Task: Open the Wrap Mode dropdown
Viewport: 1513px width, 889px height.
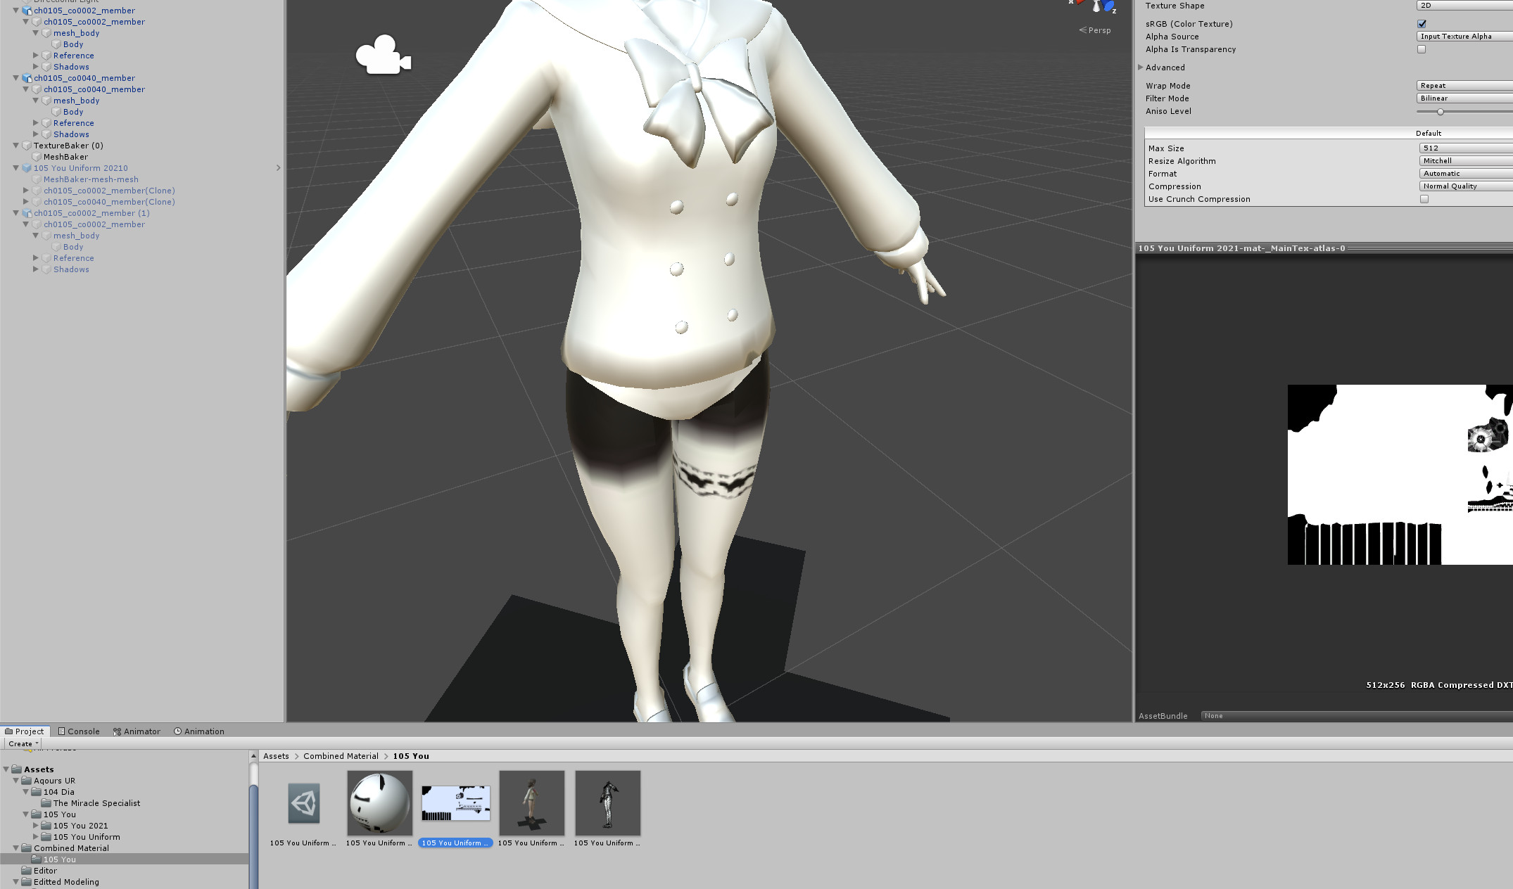Action: 1464,86
